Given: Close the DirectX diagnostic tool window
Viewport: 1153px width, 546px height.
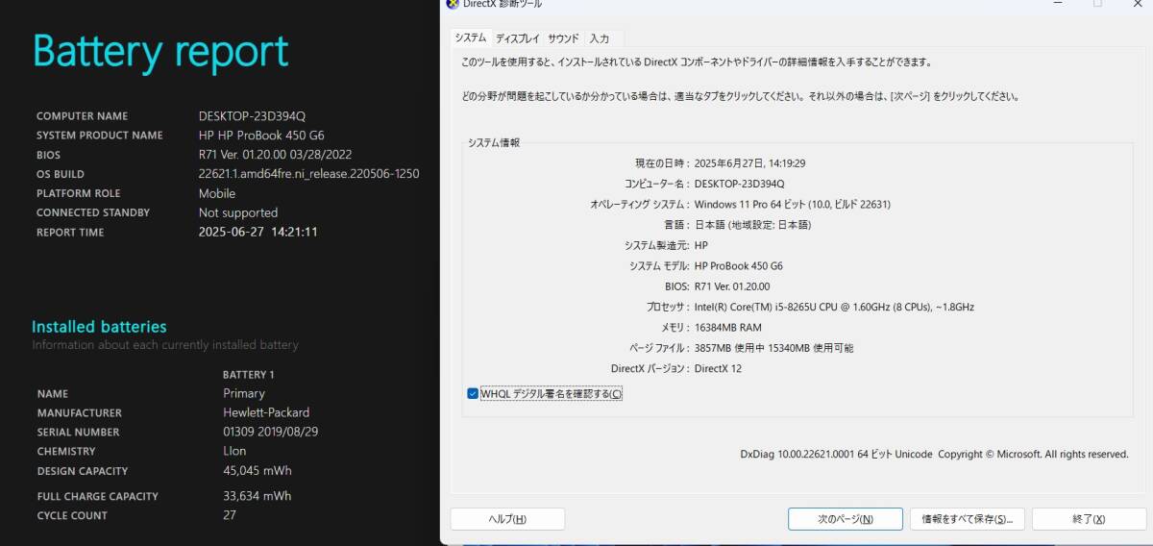Looking at the screenshot, I should click(1138, 5).
